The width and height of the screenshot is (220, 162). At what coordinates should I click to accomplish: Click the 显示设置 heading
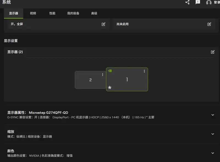pyautogui.click(x=11, y=41)
